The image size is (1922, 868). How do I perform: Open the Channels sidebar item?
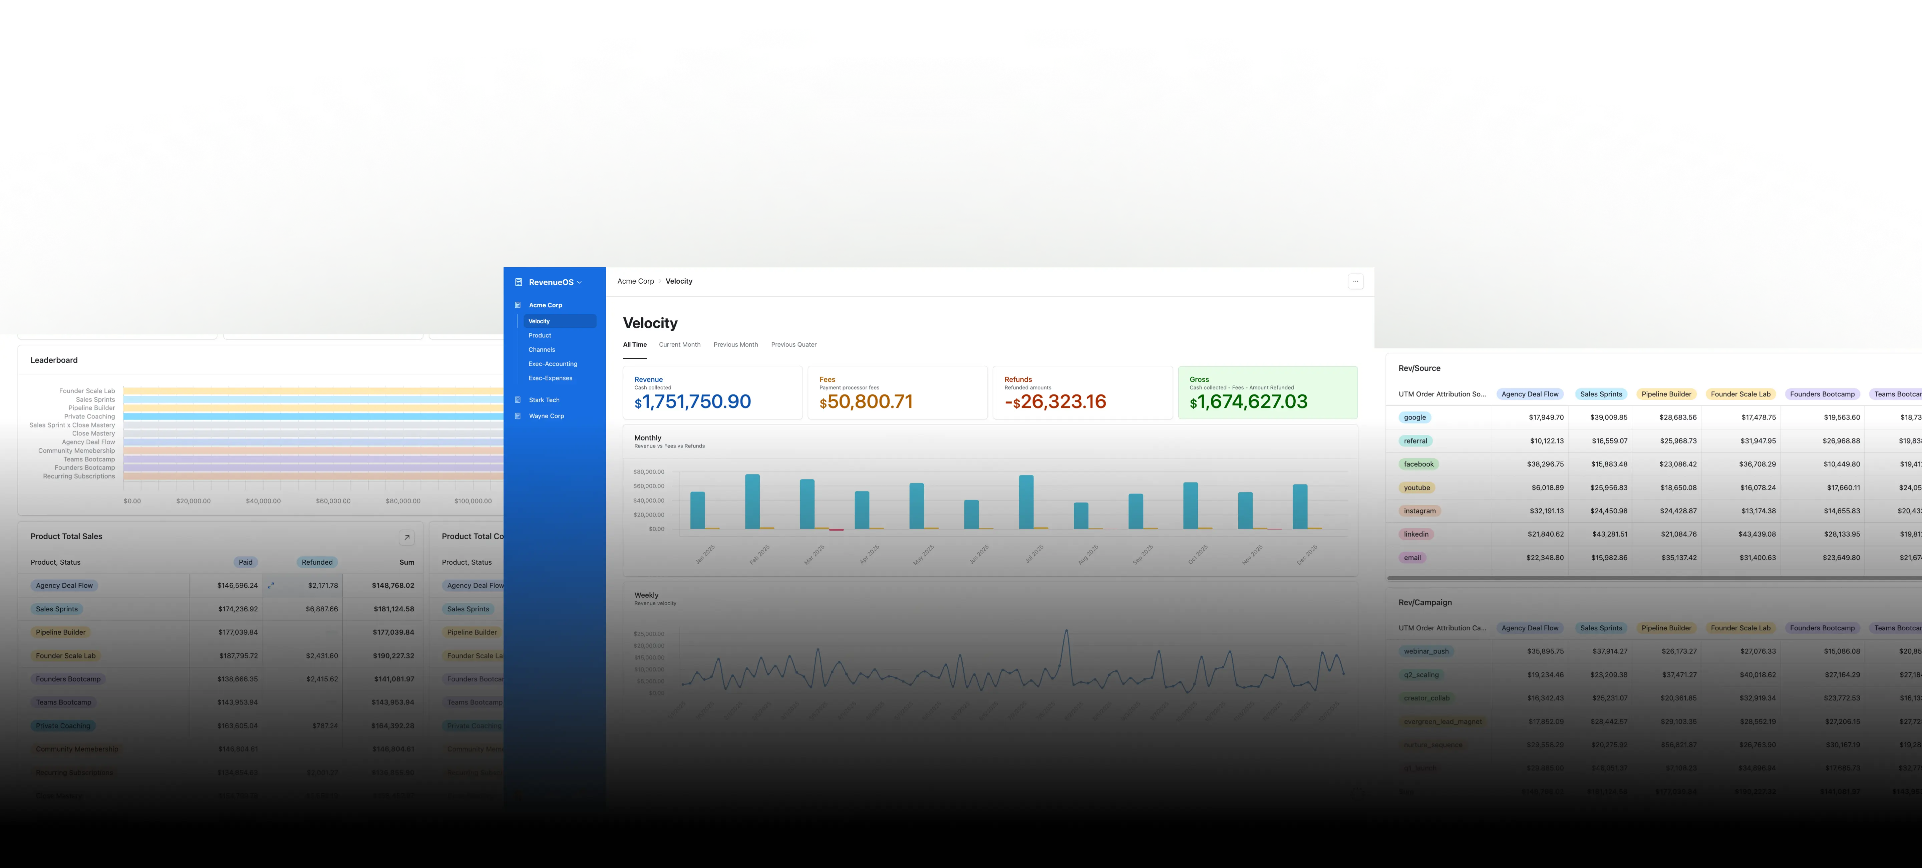pyautogui.click(x=542, y=349)
